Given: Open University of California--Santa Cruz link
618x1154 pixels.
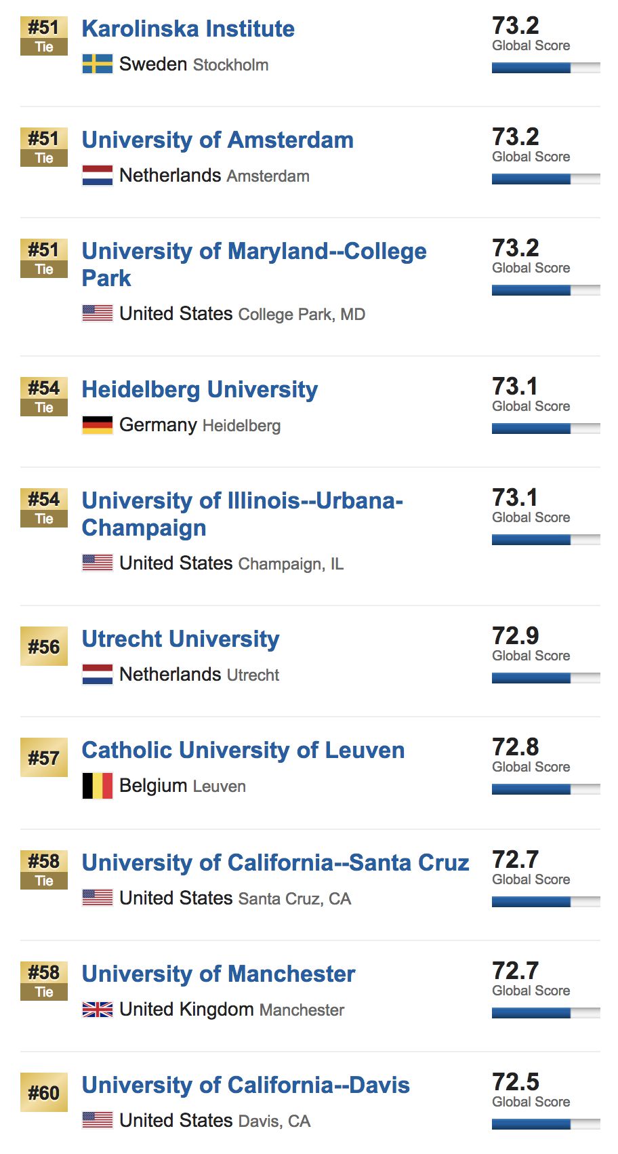Looking at the screenshot, I should (275, 863).
